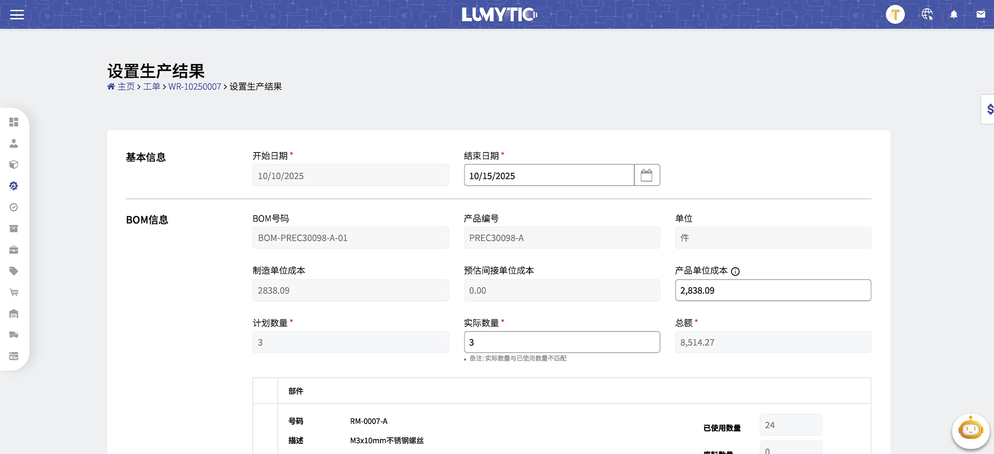
Task: Click the BOM信息 section heading
Action: [x=147, y=220]
